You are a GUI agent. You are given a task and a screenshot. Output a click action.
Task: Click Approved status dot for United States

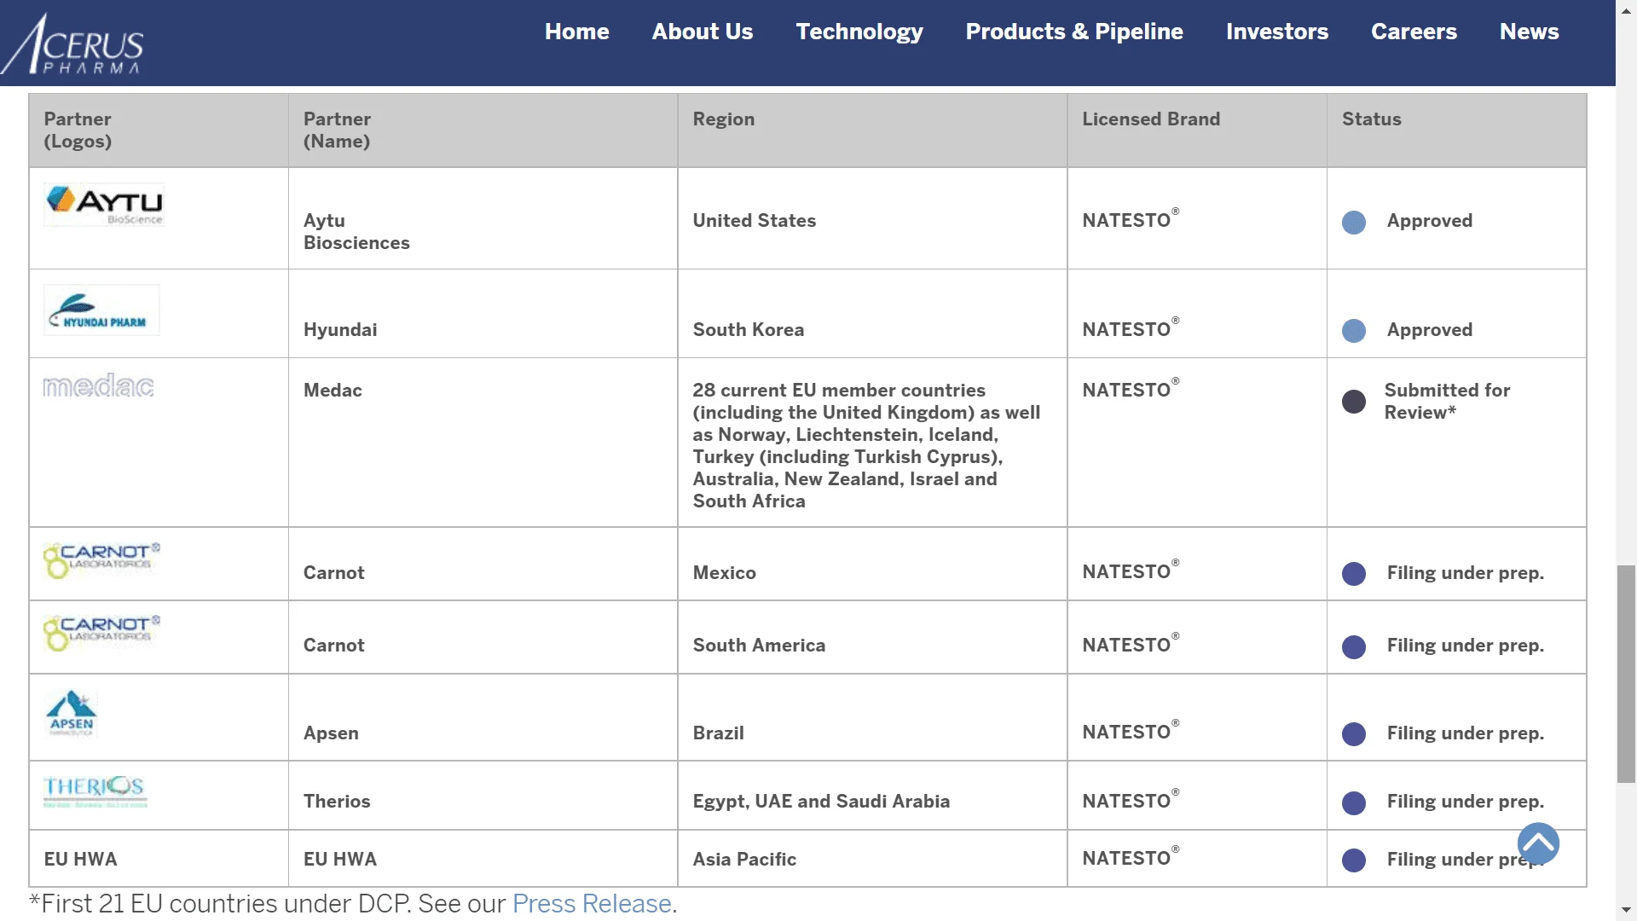click(x=1354, y=223)
